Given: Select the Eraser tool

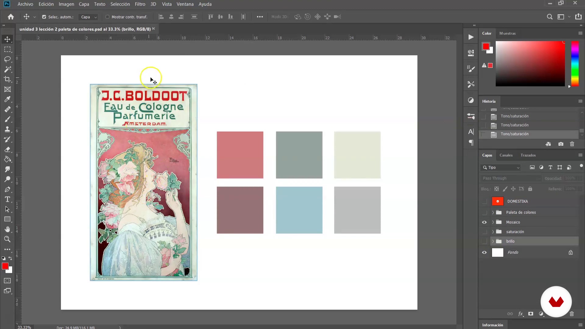Looking at the screenshot, I should click(7, 149).
